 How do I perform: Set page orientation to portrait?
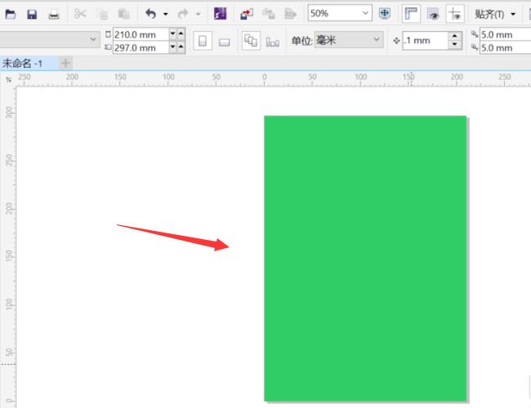pos(203,41)
